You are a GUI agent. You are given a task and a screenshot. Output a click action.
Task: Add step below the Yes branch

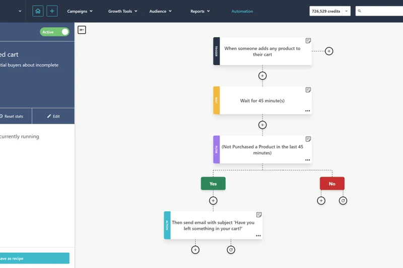click(x=213, y=201)
